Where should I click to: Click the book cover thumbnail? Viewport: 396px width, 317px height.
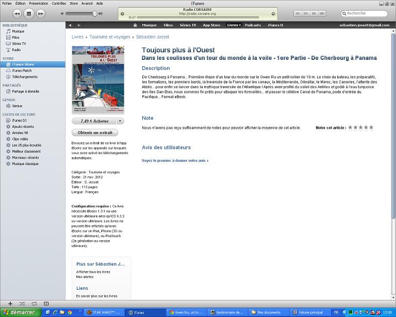point(98,80)
